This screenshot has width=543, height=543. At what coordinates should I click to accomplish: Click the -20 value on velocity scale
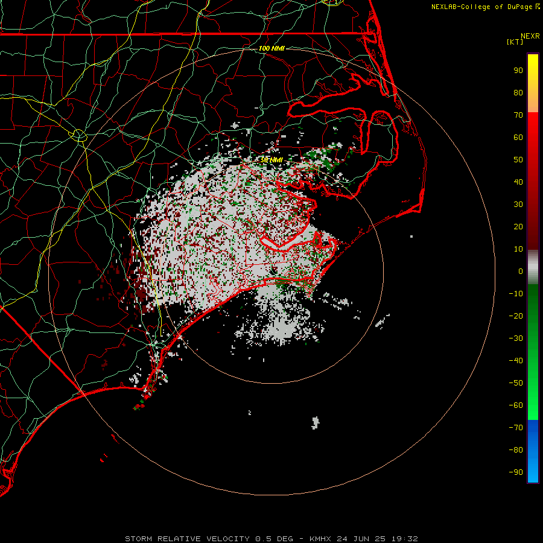[x=516, y=316]
